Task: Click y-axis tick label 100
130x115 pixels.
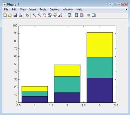Action: point(15,26)
